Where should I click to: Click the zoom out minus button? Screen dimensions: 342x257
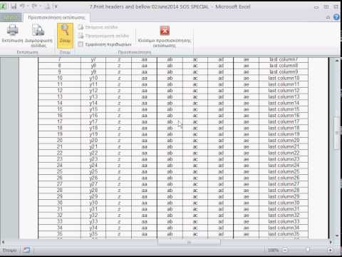tap(285, 250)
